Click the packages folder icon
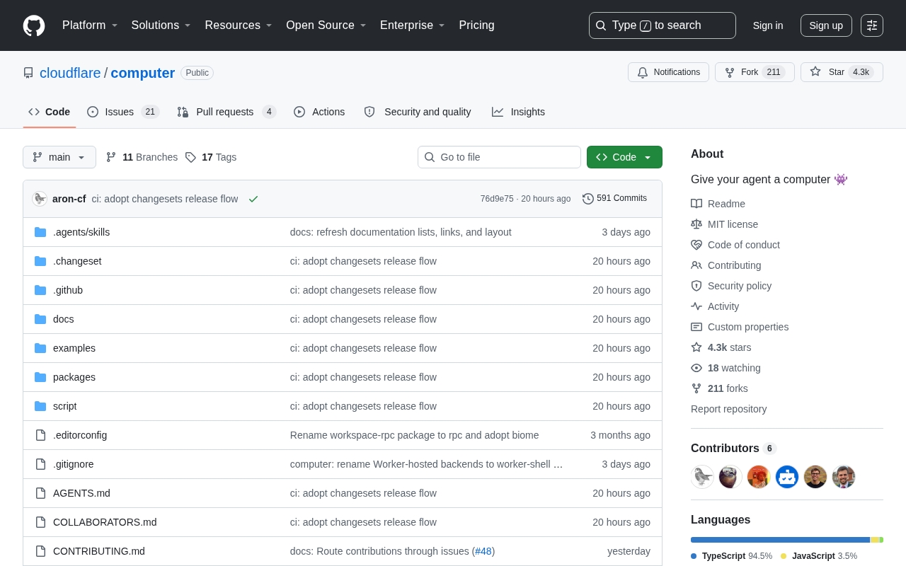Image resolution: width=906 pixels, height=566 pixels. pos(40,377)
